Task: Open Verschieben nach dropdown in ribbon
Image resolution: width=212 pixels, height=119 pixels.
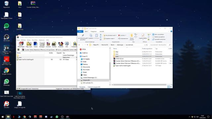Action: (110, 35)
